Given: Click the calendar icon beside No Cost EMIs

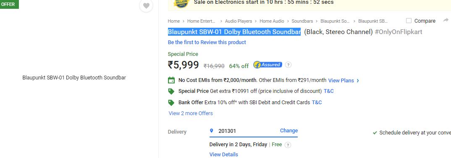Looking at the screenshot, I should click(x=171, y=80).
